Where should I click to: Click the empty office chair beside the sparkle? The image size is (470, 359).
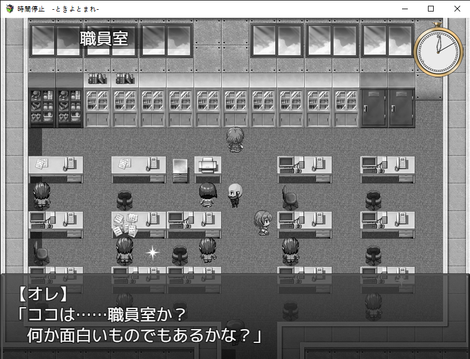180,255
